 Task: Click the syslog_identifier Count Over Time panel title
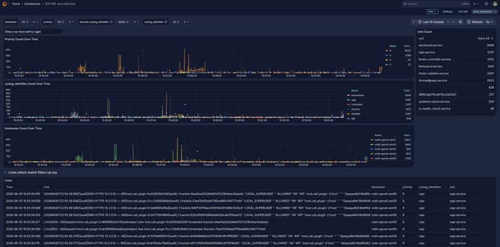(28, 84)
